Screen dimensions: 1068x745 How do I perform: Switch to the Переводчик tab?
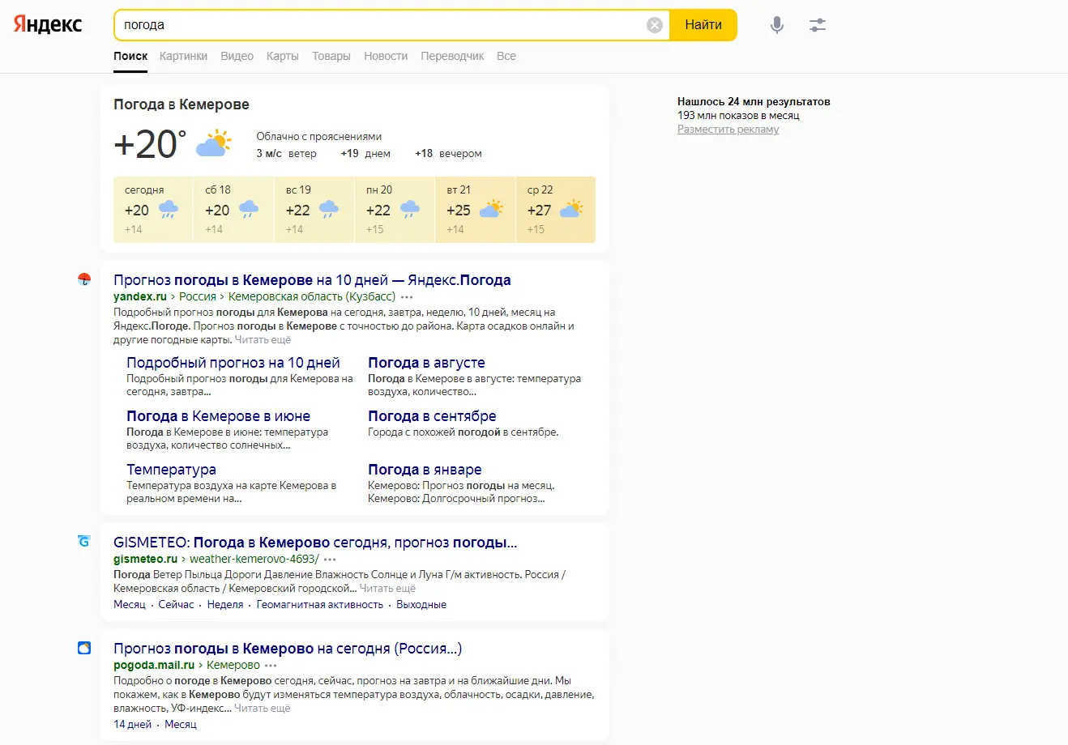pyautogui.click(x=452, y=56)
